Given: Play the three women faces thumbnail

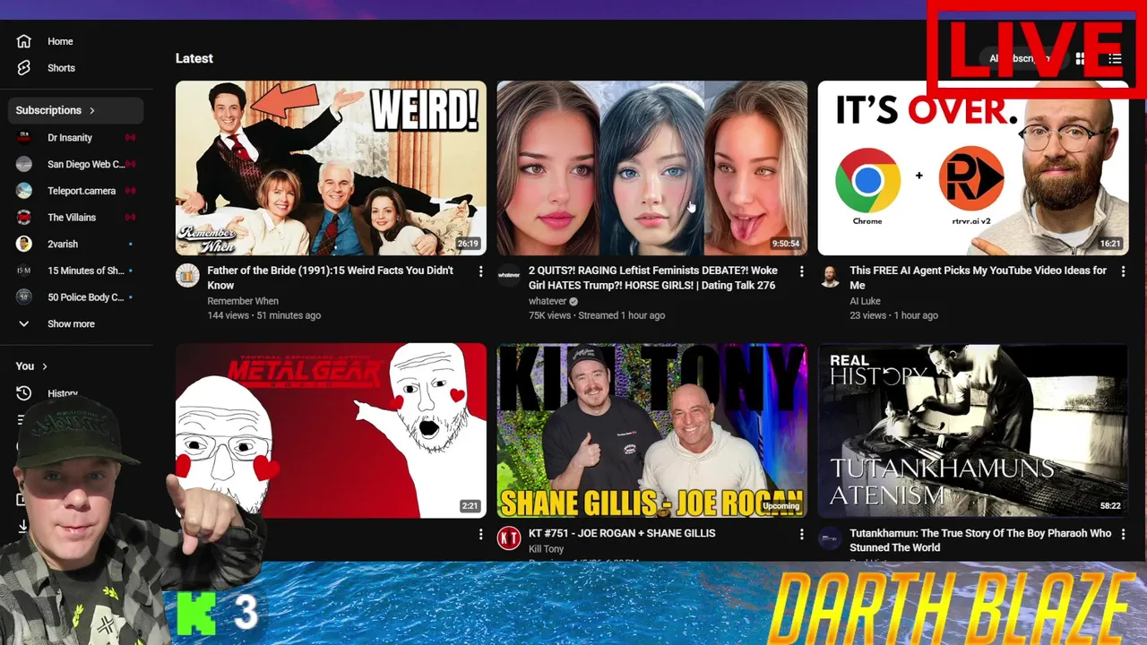Looking at the screenshot, I should [x=652, y=168].
